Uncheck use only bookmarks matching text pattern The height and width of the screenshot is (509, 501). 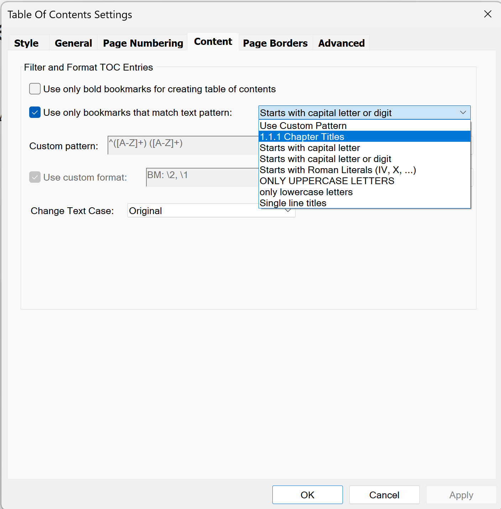pyautogui.click(x=35, y=113)
